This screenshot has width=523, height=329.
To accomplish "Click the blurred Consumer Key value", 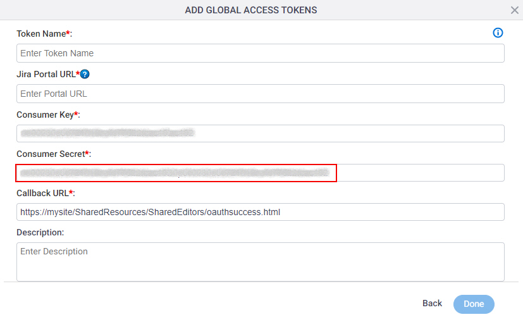I will 108,133.
